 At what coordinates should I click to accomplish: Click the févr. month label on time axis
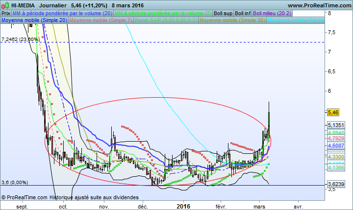click(221, 207)
